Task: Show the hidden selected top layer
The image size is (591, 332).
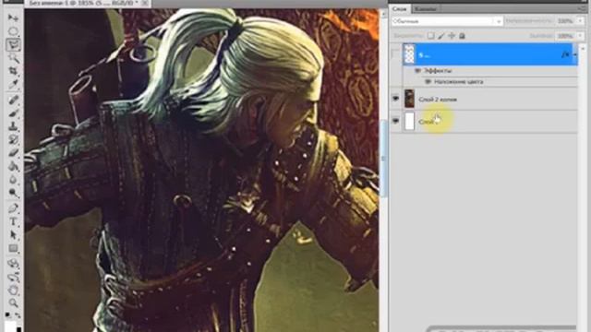Action: [395, 54]
